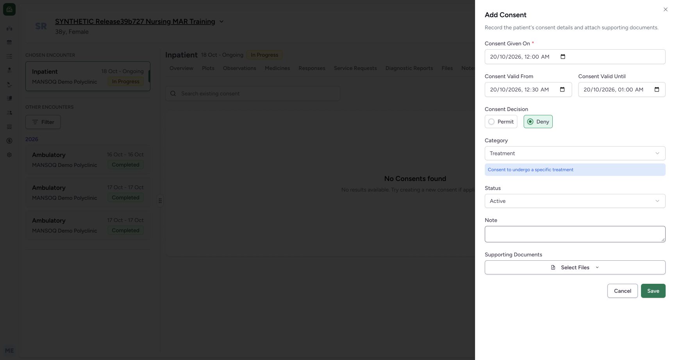Open calendar picker for Consent Valid Until
Viewport: 675px width, 360px height.
tap(657, 90)
